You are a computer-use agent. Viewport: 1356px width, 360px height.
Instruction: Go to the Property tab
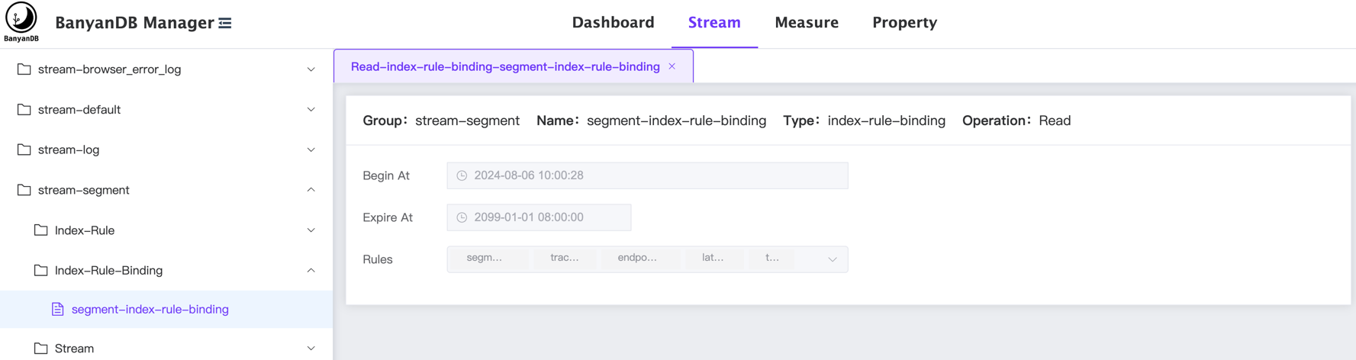tap(904, 23)
